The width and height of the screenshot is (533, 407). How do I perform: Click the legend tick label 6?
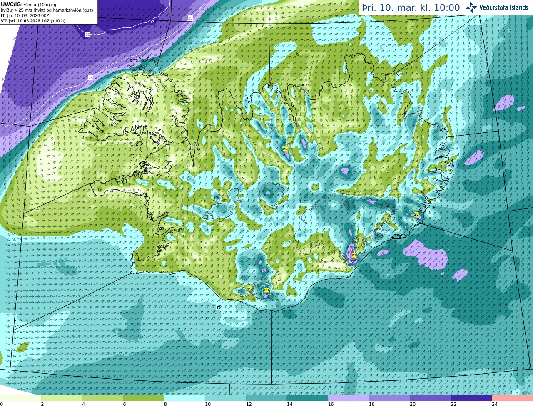click(125, 404)
